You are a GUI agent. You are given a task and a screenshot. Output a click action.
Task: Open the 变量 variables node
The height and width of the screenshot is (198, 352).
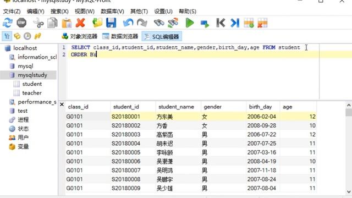pyautogui.click(x=23, y=147)
